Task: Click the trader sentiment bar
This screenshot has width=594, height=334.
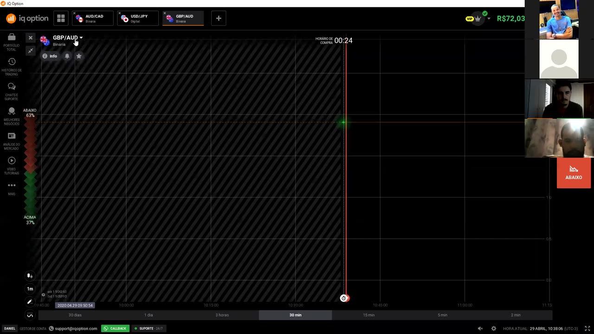Action: (30, 166)
